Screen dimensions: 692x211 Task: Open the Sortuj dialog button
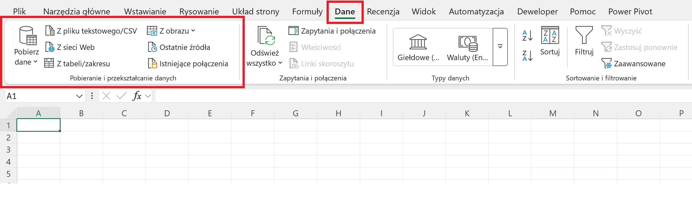click(550, 41)
